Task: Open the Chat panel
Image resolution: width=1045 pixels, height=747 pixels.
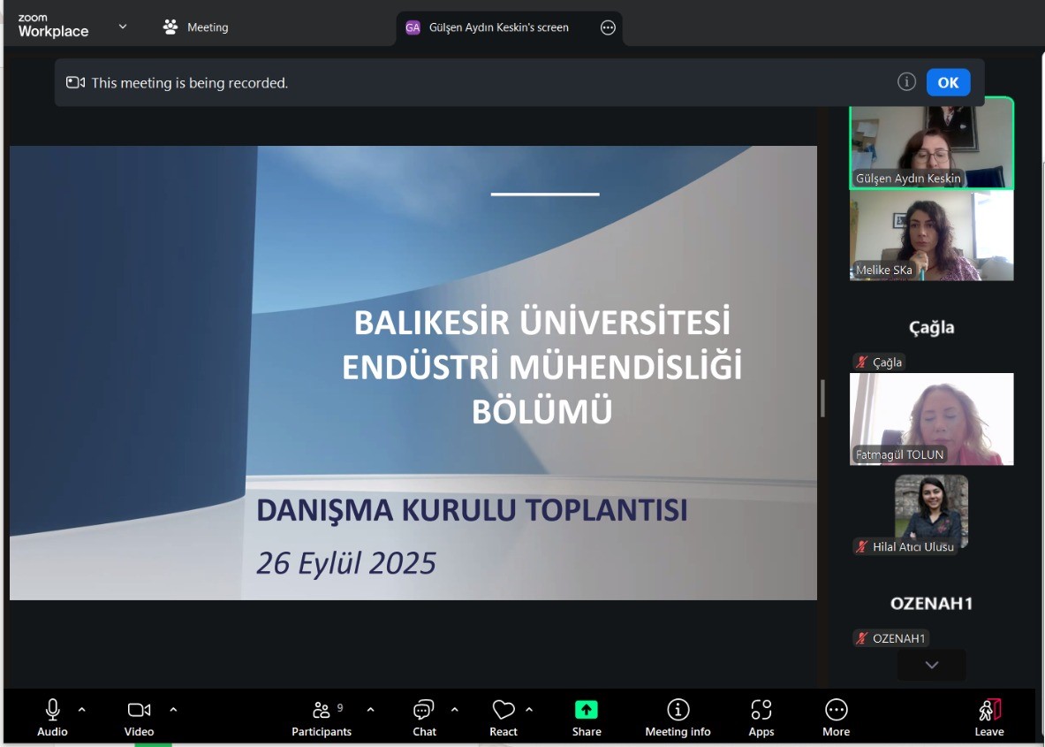Action: coord(424,718)
